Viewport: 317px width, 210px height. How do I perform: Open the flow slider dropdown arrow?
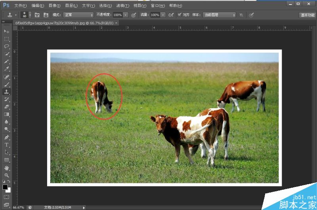tap(163, 15)
